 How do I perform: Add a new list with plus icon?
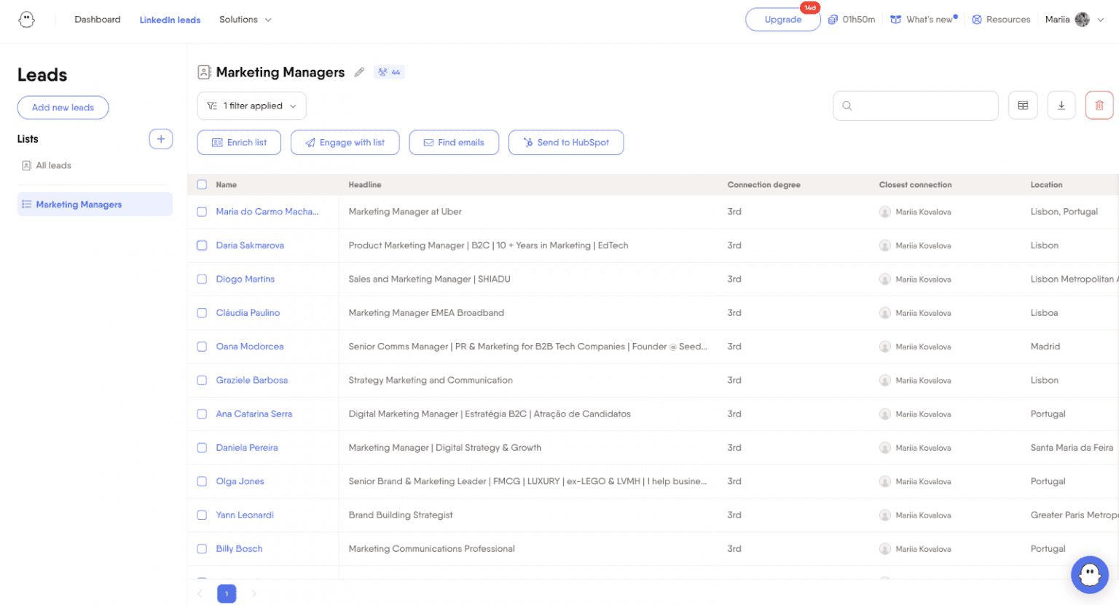(160, 139)
